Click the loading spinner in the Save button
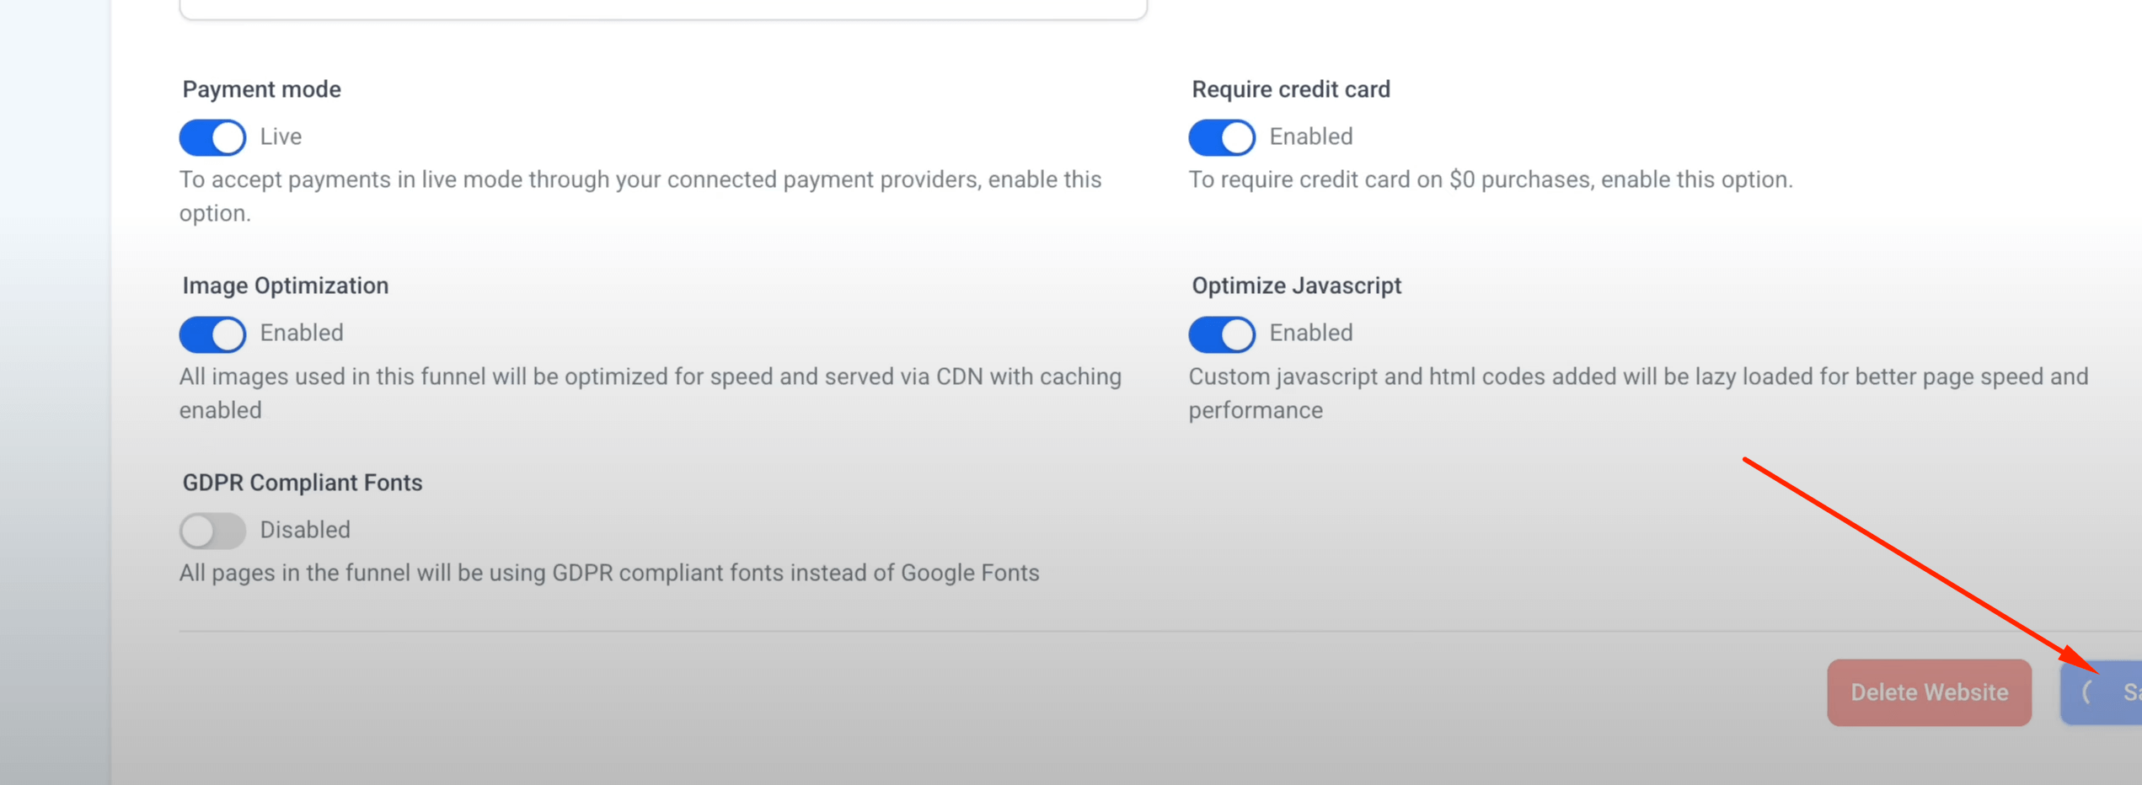 [x=2087, y=692]
